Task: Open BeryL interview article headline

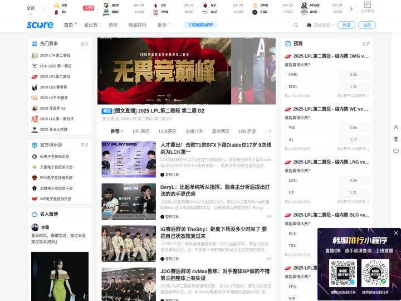Action: click(x=215, y=191)
